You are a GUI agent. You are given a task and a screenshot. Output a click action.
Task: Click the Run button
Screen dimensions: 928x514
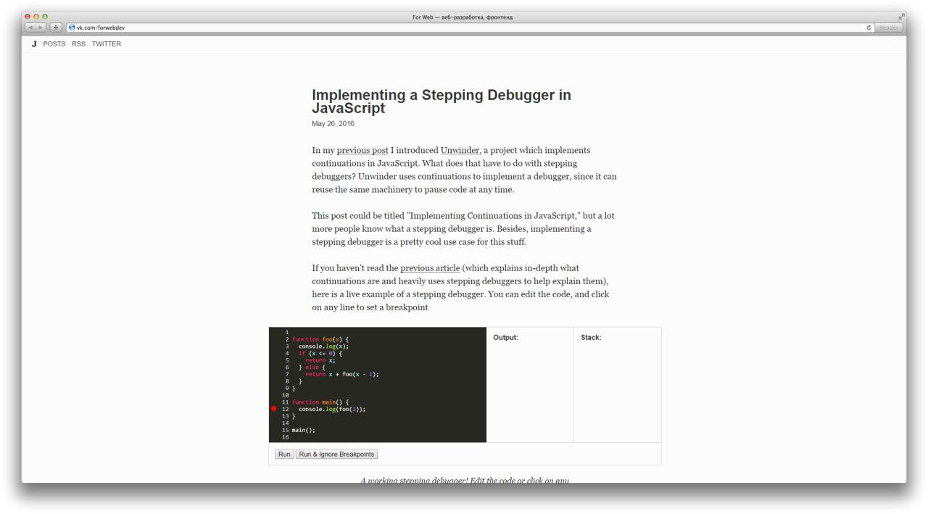pos(284,454)
